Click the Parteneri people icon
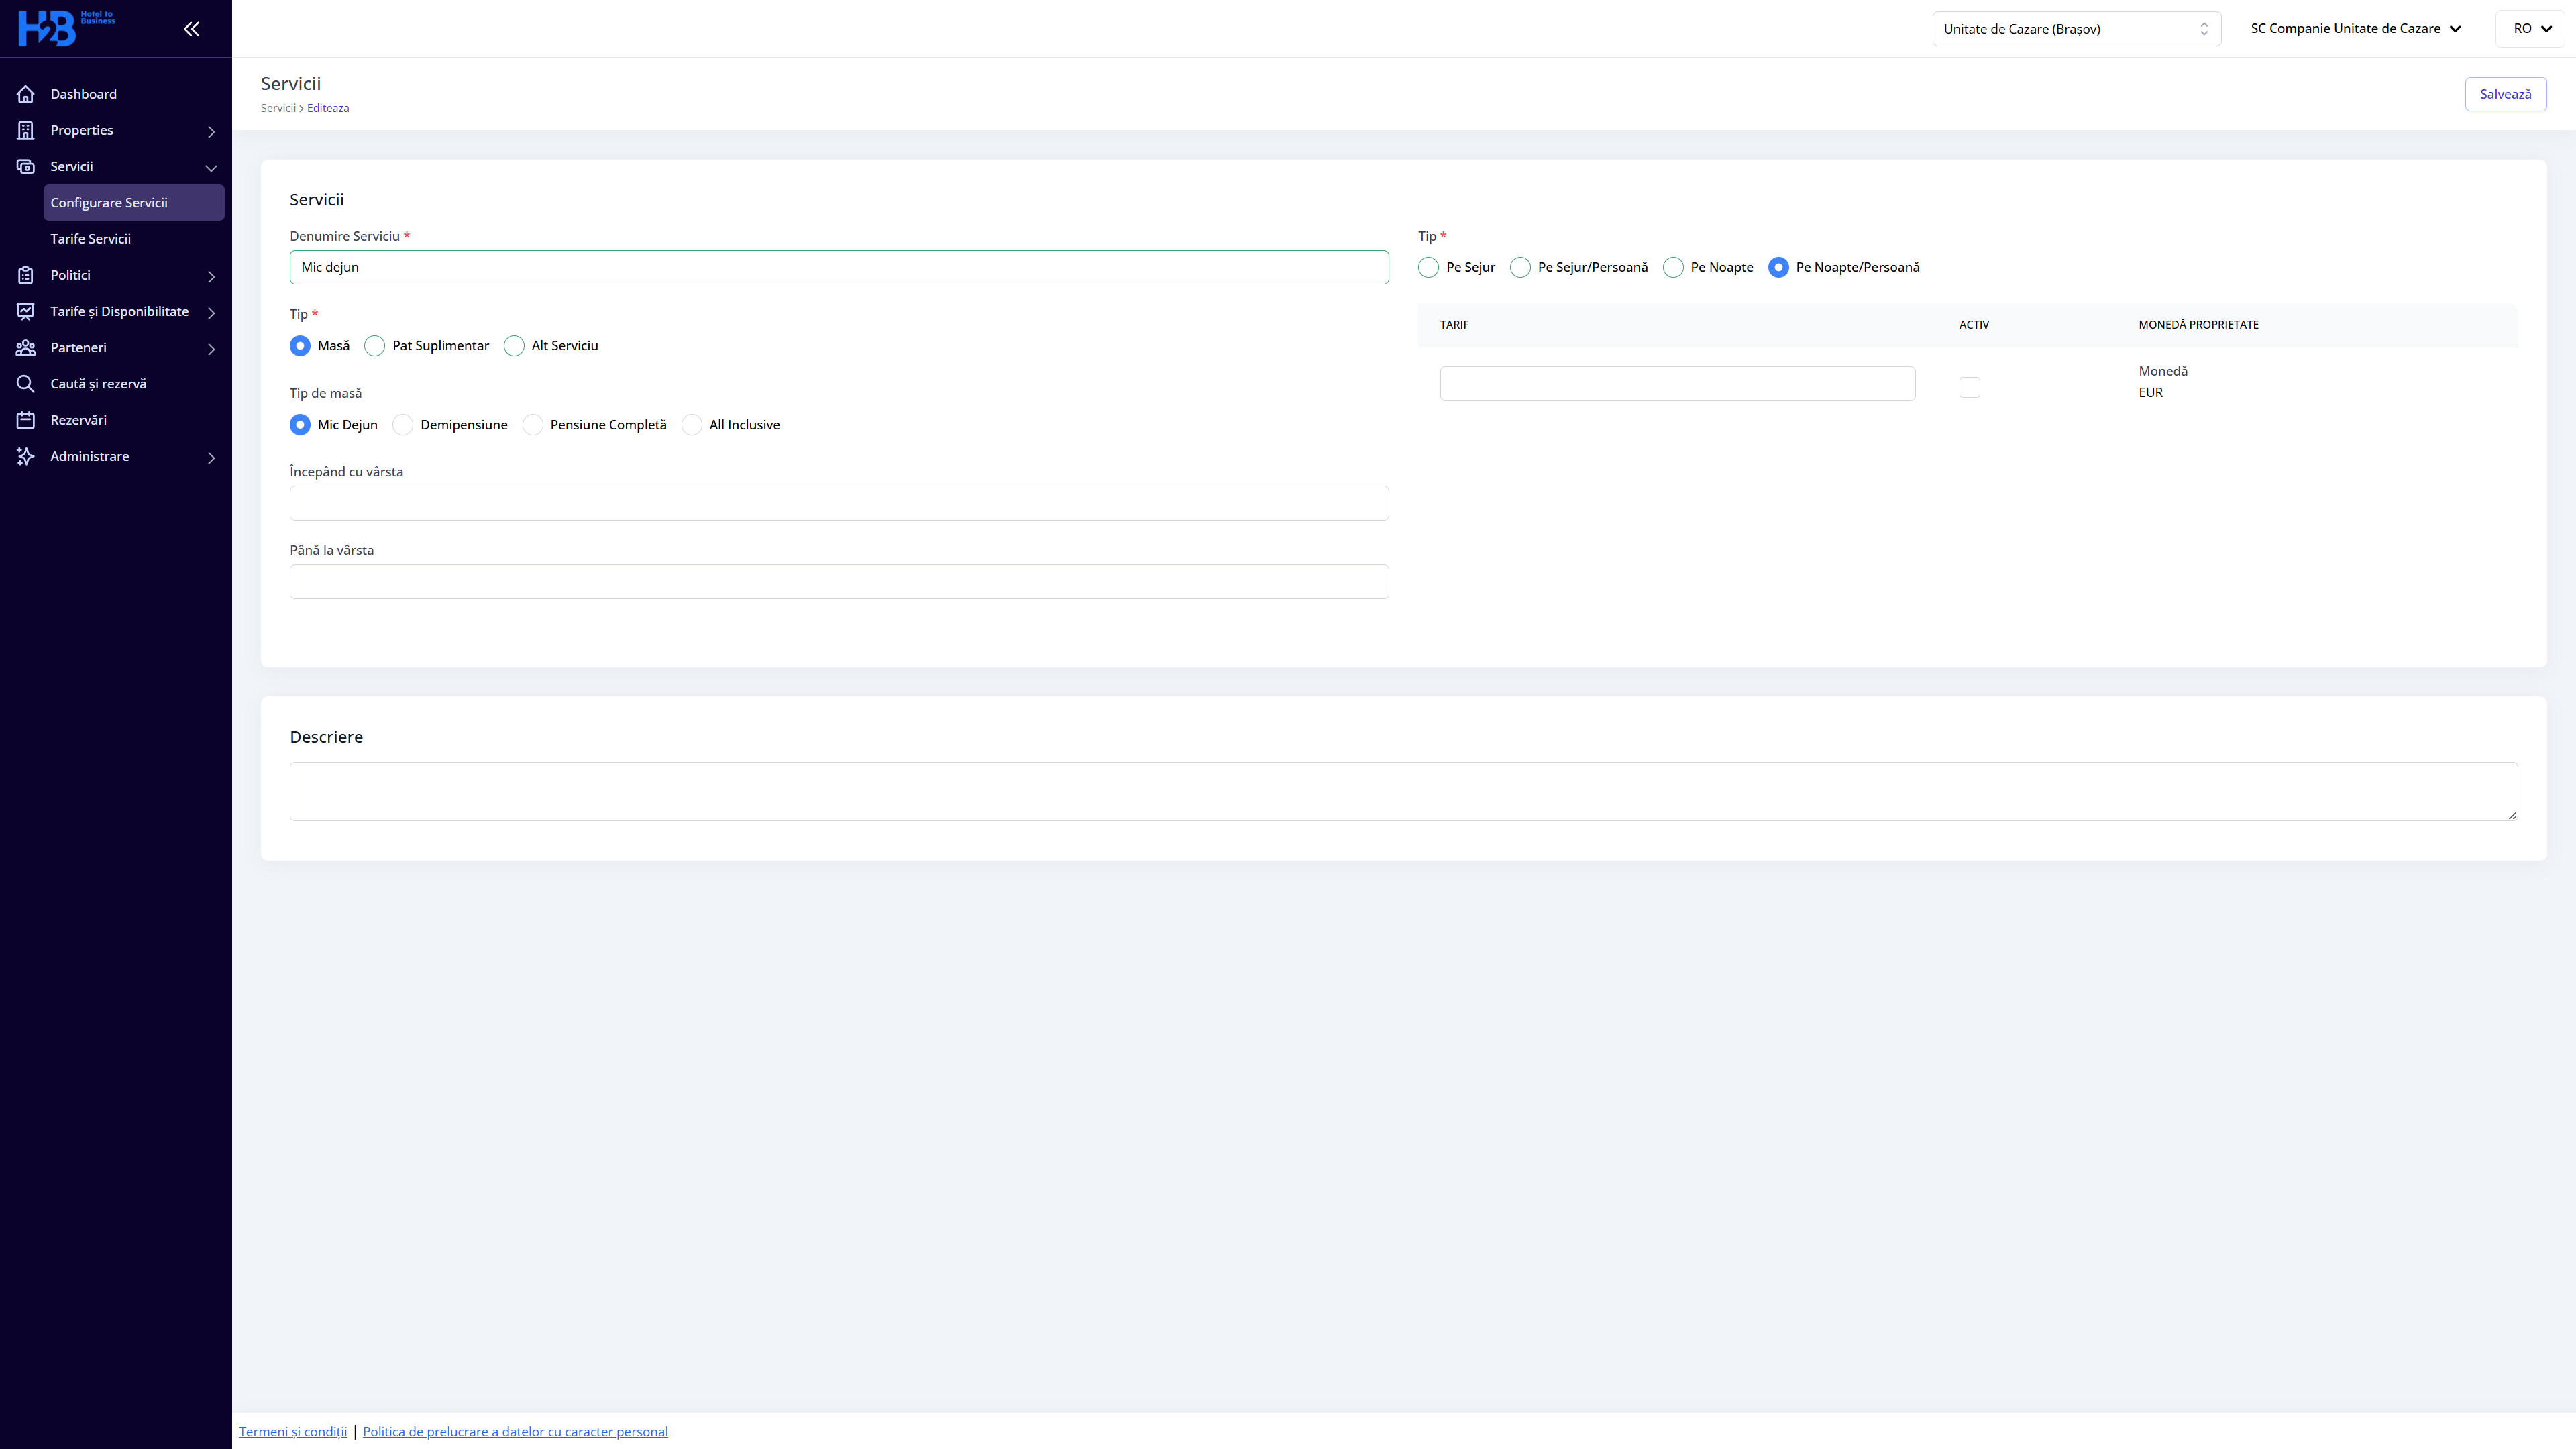Viewport: 2576px width, 1449px height. 26,347
